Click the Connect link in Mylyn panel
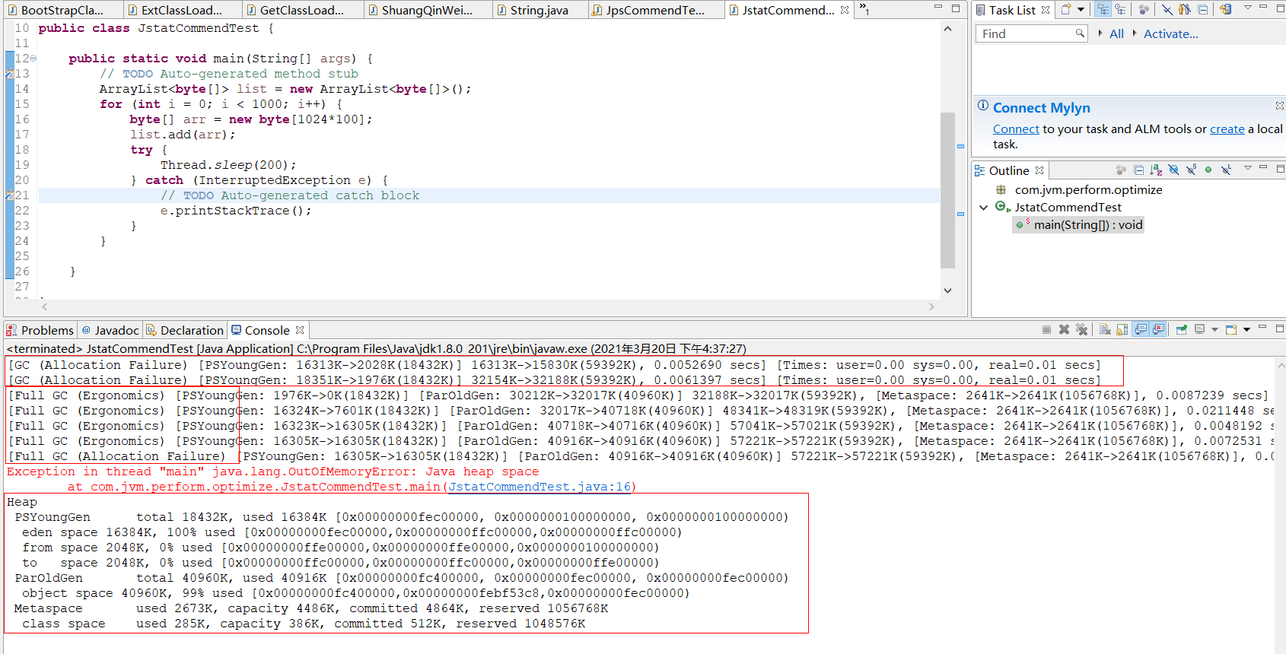 pos(1016,129)
